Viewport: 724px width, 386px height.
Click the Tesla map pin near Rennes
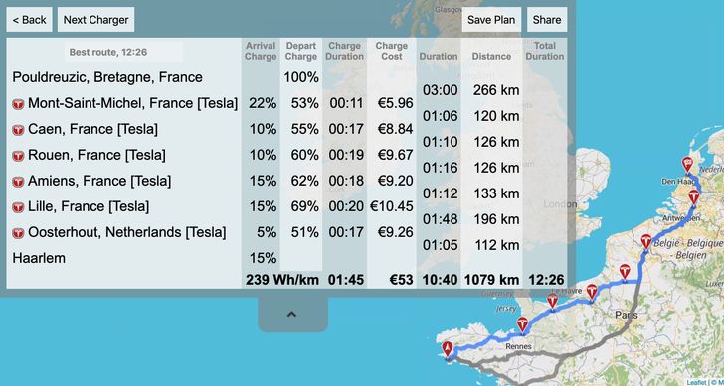coord(522,325)
